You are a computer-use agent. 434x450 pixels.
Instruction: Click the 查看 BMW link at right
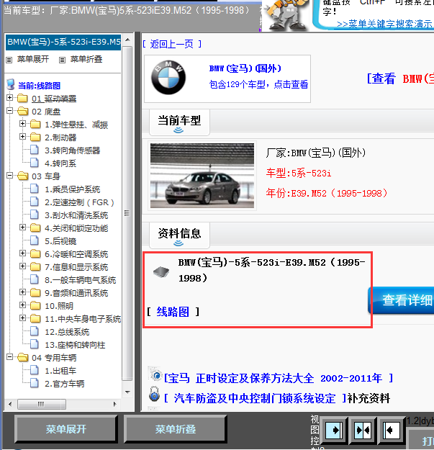coord(400,78)
